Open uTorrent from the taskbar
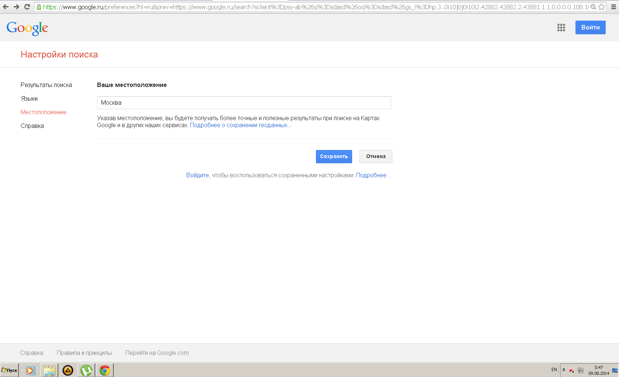This screenshot has height=377, width=619. click(x=86, y=370)
